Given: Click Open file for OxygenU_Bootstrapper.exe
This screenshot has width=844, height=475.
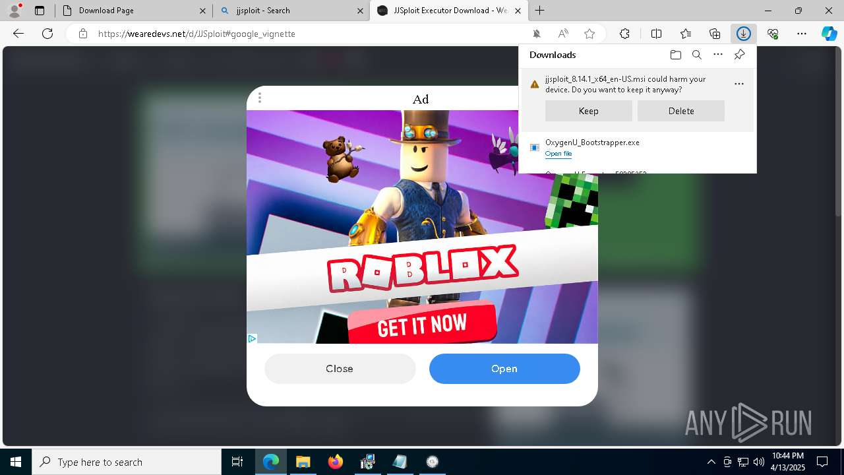Looking at the screenshot, I should click(558, 154).
